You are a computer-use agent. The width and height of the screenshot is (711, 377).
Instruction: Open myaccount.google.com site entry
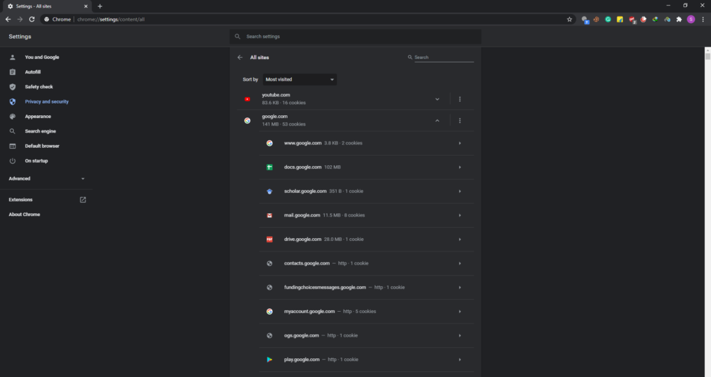coord(367,312)
